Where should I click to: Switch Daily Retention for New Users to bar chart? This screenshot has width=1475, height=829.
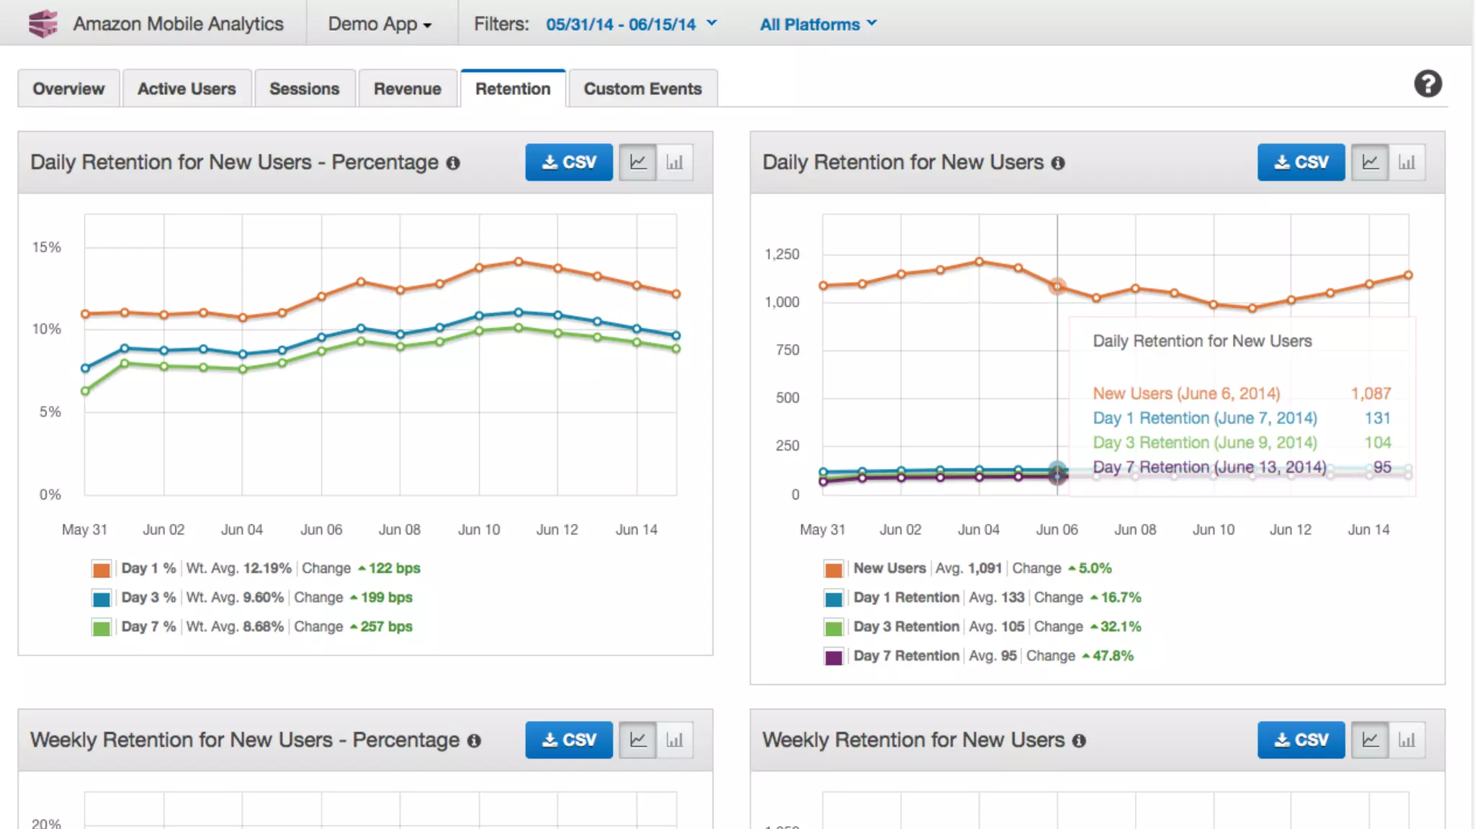pyautogui.click(x=1407, y=163)
